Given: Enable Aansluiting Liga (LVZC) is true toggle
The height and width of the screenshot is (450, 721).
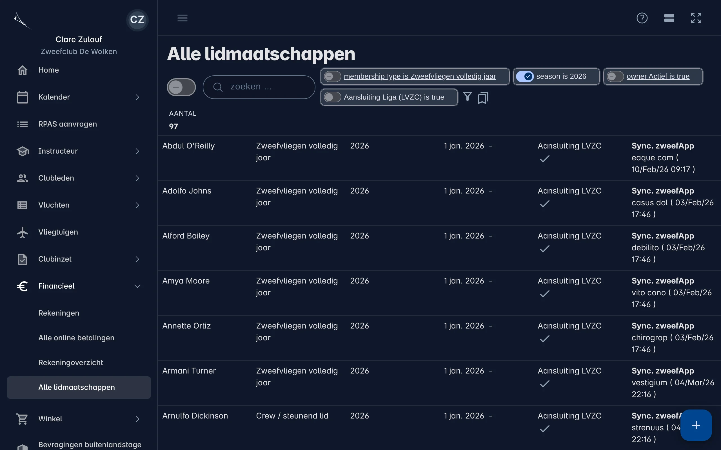Looking at the screenshot, I should 332,97.
